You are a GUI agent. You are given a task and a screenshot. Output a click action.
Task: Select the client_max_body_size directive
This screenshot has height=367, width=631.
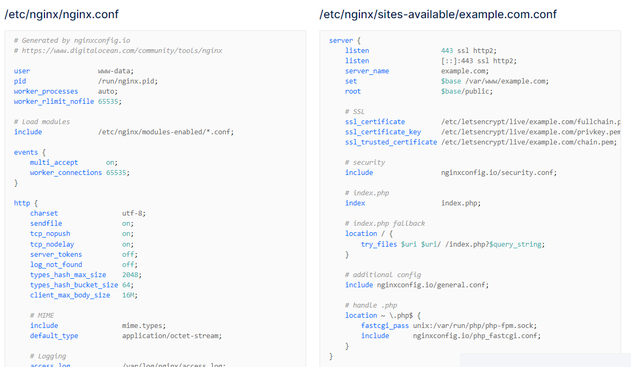click(70, 295)
